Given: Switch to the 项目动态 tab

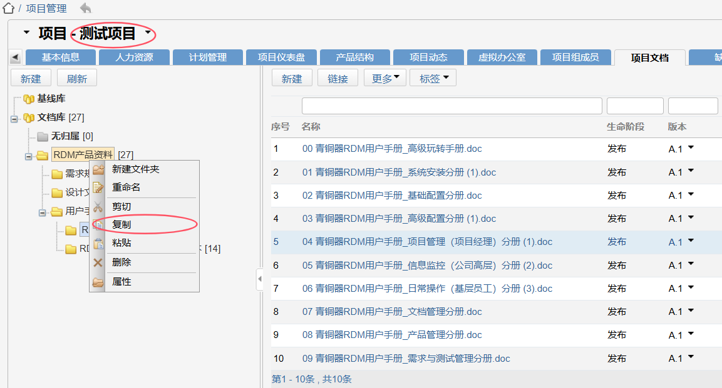Looking at the screenshot, I should point(429,57).
